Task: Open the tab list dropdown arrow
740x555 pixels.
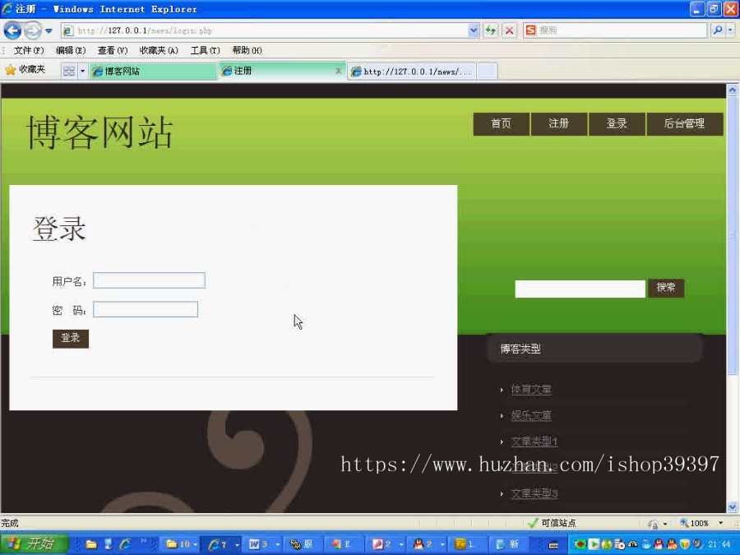Action: pyautogui.click(x=82, y=72)
